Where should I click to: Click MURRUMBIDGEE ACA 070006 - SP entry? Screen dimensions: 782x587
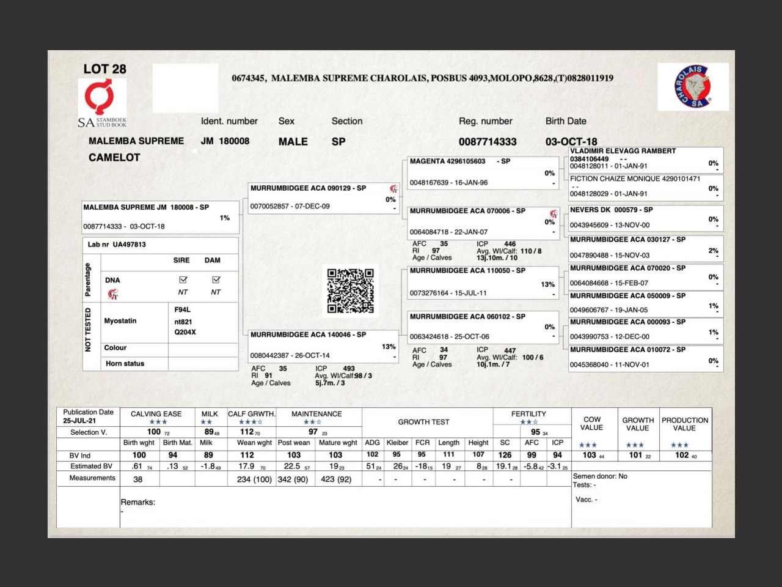point(483,222)
